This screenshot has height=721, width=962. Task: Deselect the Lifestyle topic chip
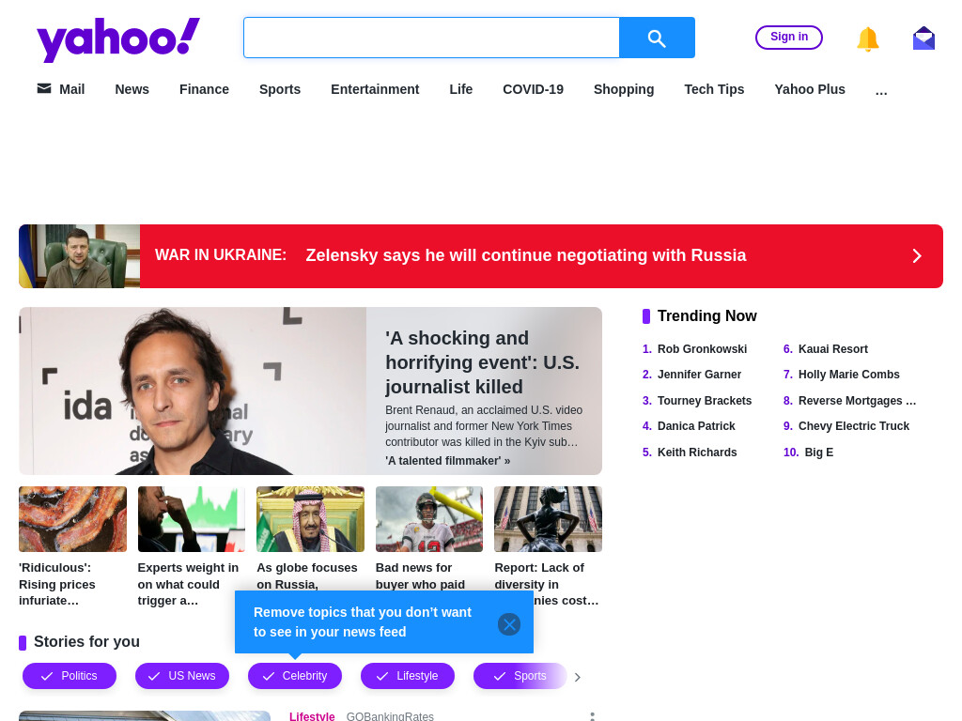408,676
